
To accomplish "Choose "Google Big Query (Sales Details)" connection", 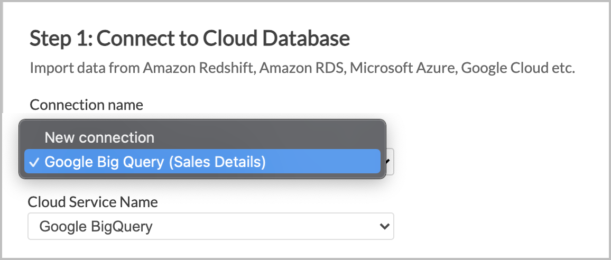I will [202, 161].
